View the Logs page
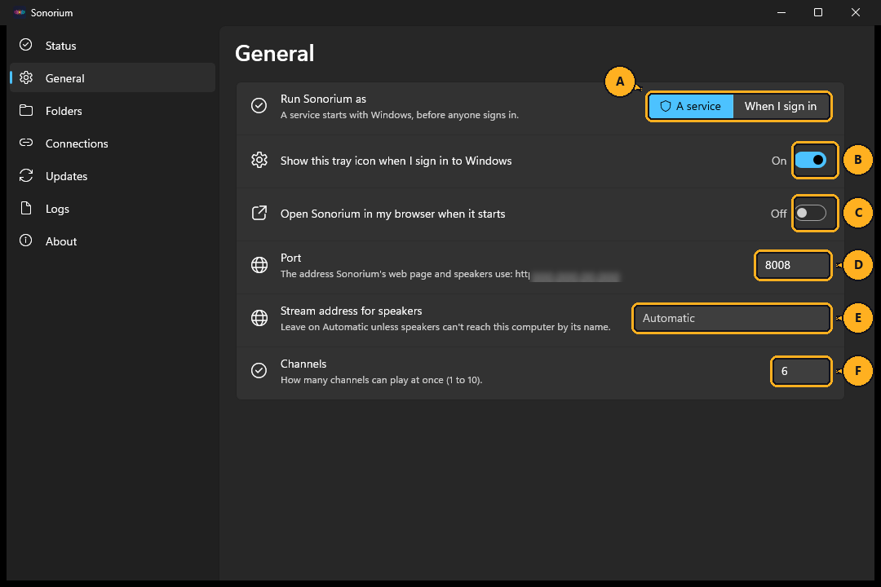Screen dimensions: 881x587 tap(113, 209)
